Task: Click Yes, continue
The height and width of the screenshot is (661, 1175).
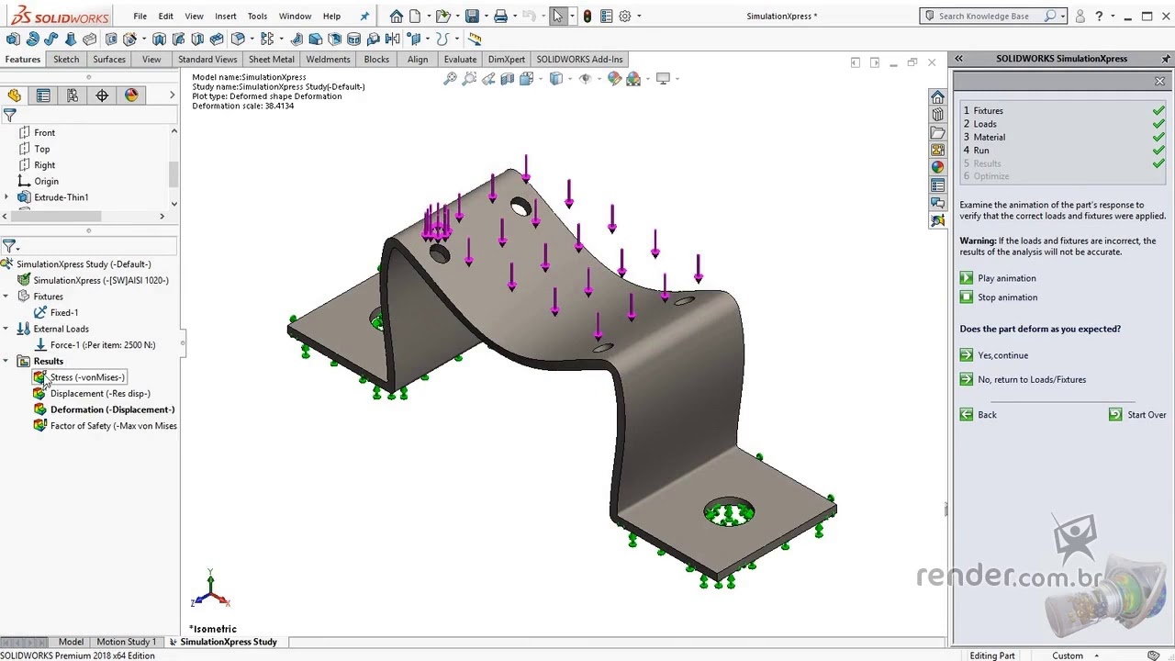Action: [x=1002, y=355]
